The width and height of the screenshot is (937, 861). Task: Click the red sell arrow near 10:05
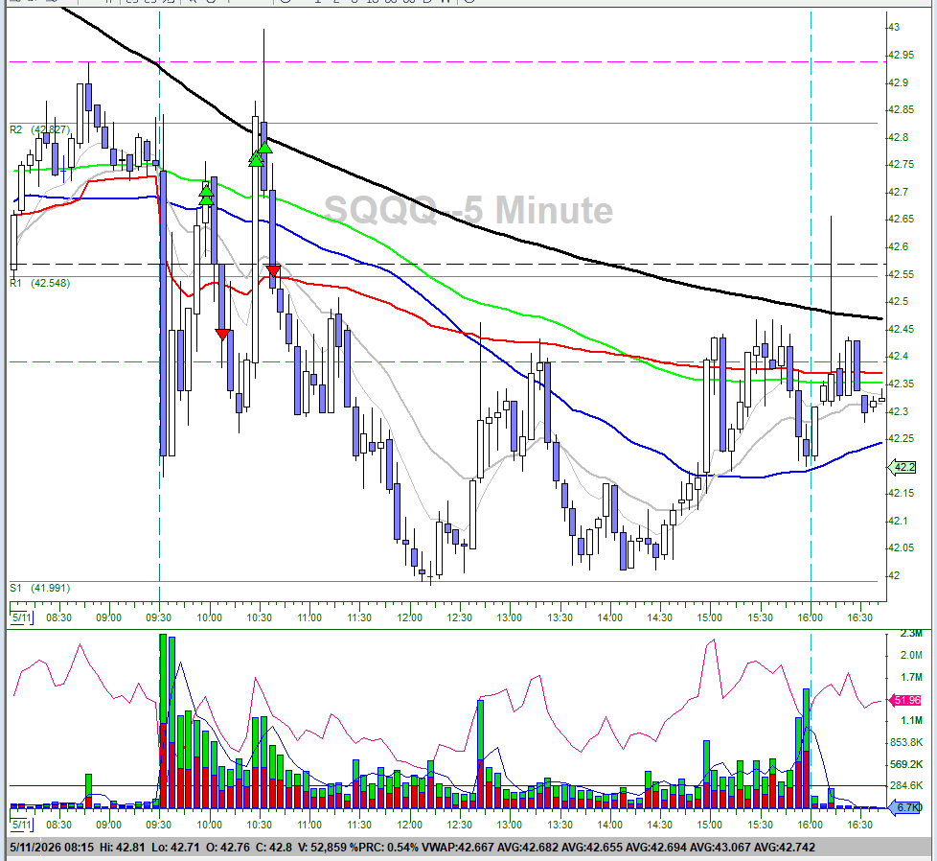[223, 335]
